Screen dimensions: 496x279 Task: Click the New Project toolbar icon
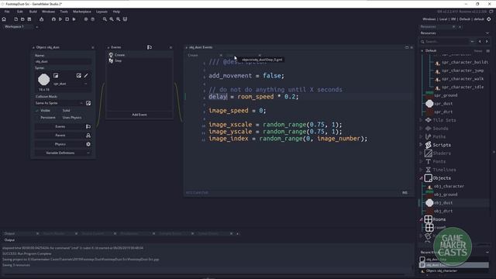click(x=15, y=19)
